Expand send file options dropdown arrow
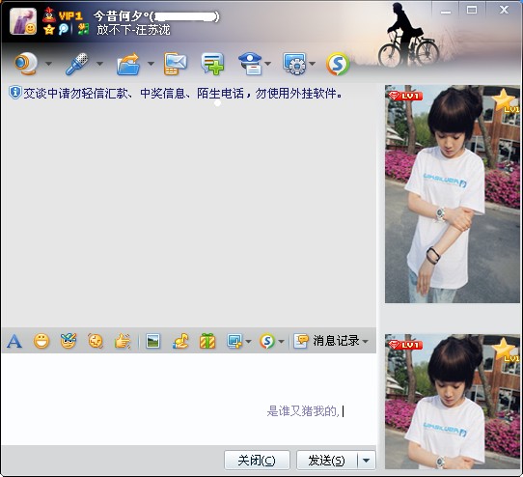The height and width of the screenshot is (477, 523). (151, 64)
